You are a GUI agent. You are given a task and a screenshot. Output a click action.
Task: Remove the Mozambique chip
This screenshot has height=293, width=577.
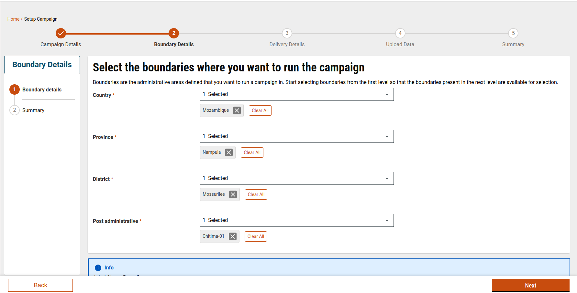coord(237,110)
